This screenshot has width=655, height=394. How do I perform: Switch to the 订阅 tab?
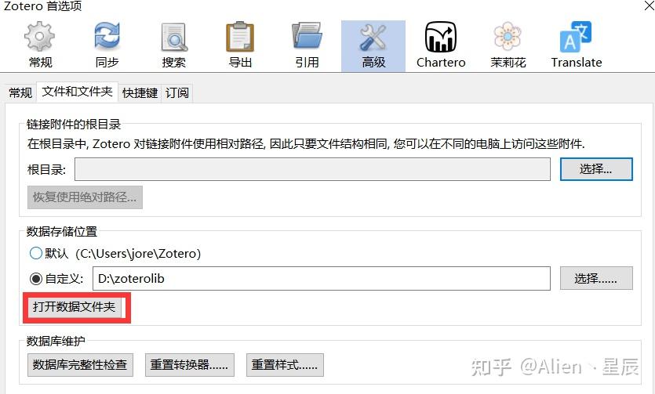[x=177, y=92]
